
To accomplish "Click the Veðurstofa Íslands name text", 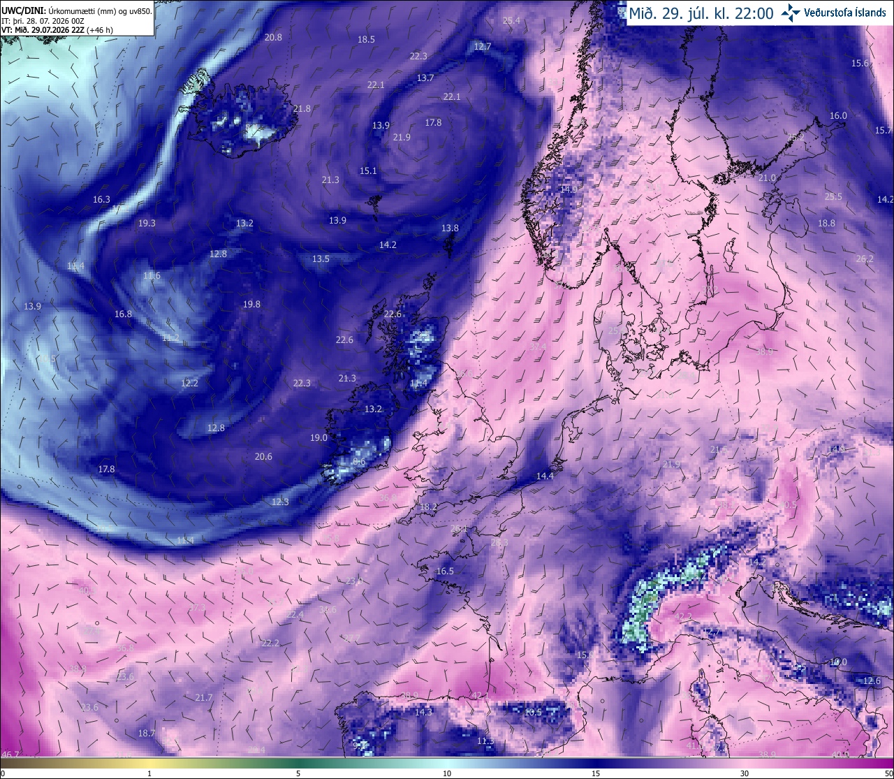I will click(x=846, y=13).
